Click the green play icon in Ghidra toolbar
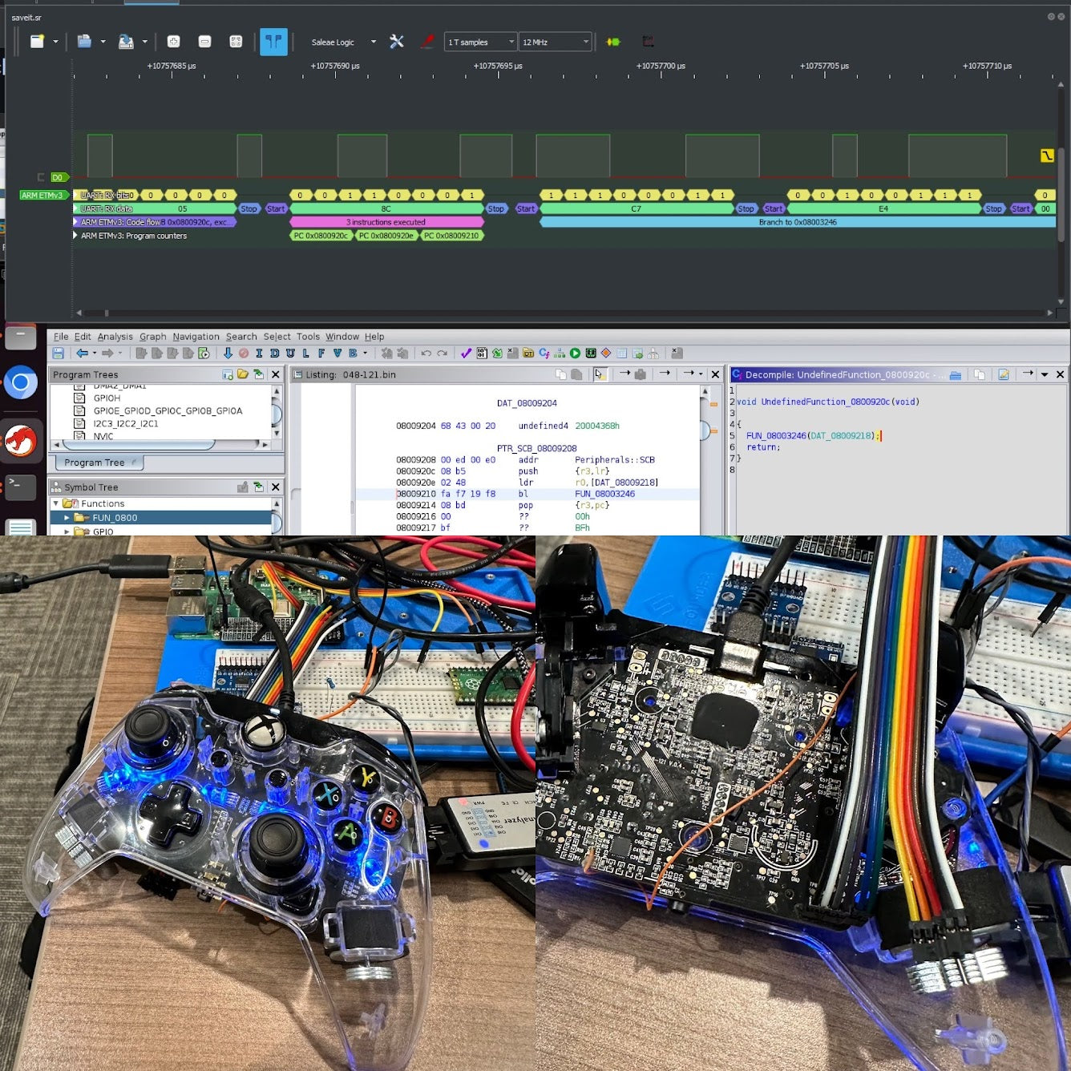Viewport: 1071px width, 1071px height. pyautogui.click(x=575, y=353)
